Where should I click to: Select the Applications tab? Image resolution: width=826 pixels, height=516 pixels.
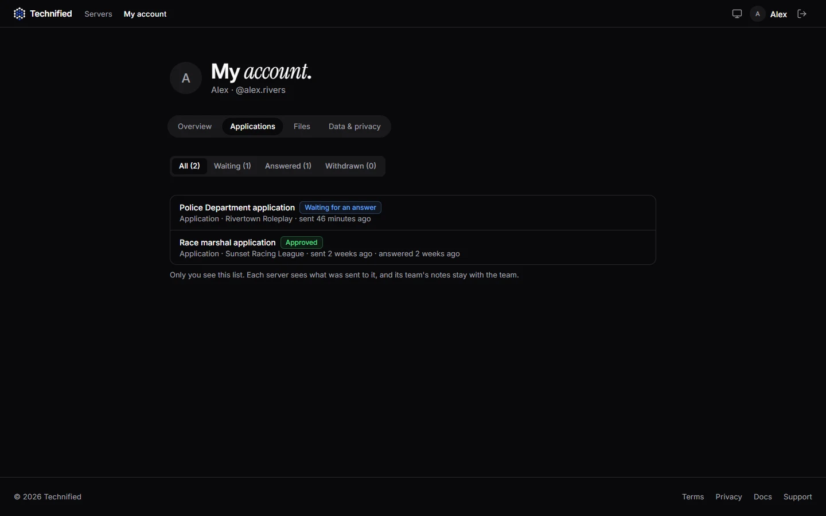tap(252, 126)
